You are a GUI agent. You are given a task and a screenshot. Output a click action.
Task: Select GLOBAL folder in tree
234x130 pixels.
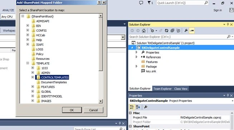point(46,92)
